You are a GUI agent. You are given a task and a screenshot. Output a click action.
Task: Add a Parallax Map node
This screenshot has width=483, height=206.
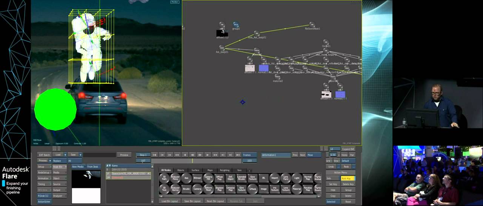(x=308, y=189)
